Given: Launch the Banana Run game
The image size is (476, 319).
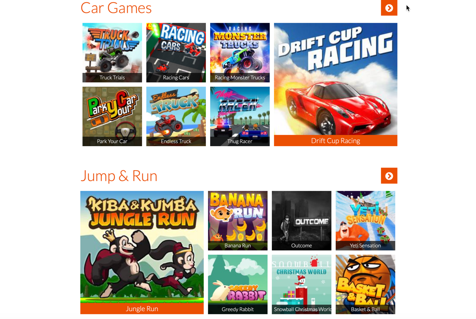Looking at the screenshot, I should (238, 220).
